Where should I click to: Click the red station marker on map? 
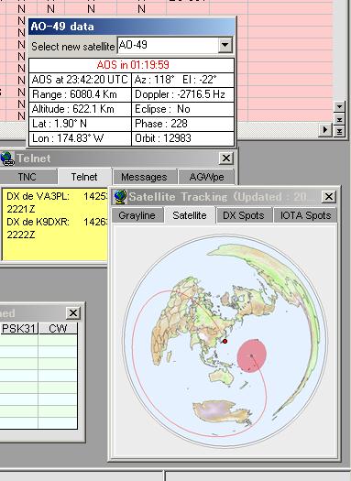pyautogui.click(x=225, y=341)
